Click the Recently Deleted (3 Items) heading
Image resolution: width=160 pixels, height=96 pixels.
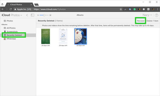(50, 21)
